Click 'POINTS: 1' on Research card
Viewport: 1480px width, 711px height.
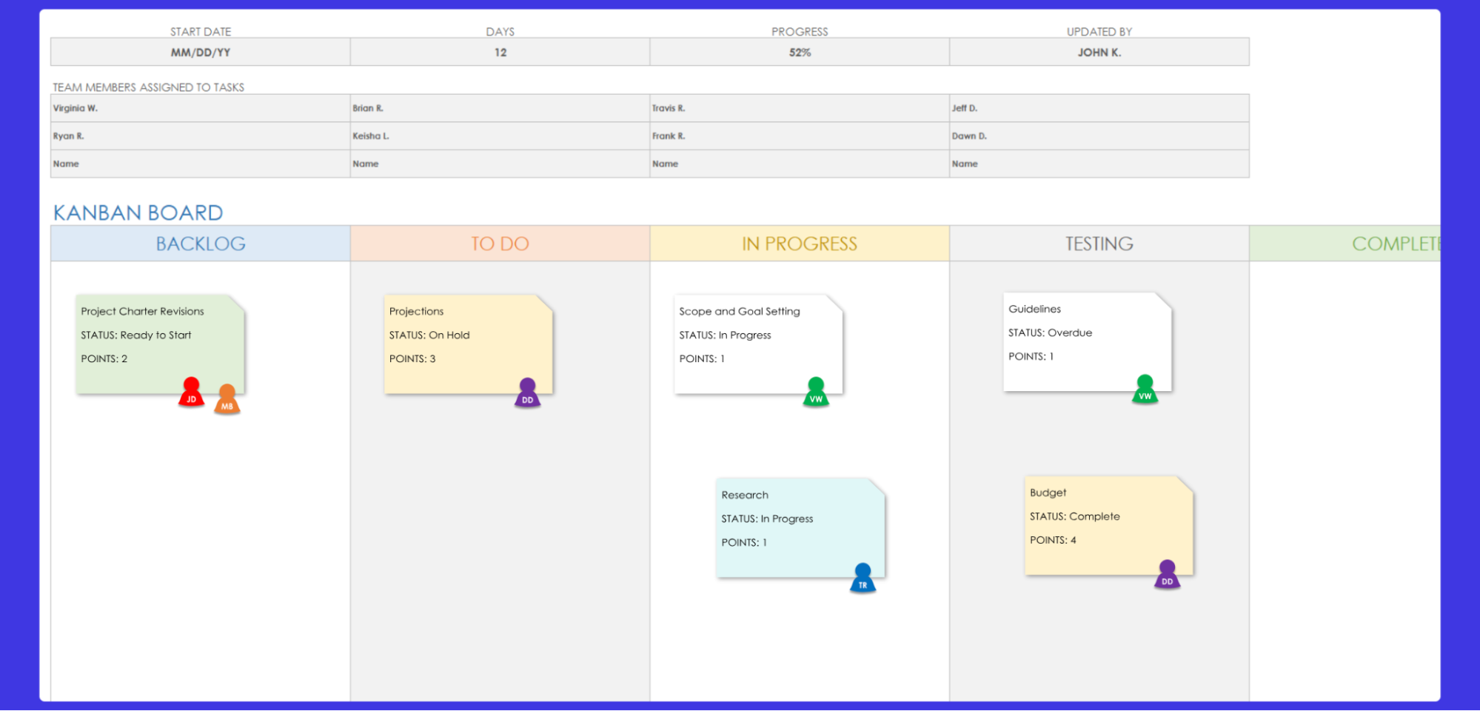744,542
